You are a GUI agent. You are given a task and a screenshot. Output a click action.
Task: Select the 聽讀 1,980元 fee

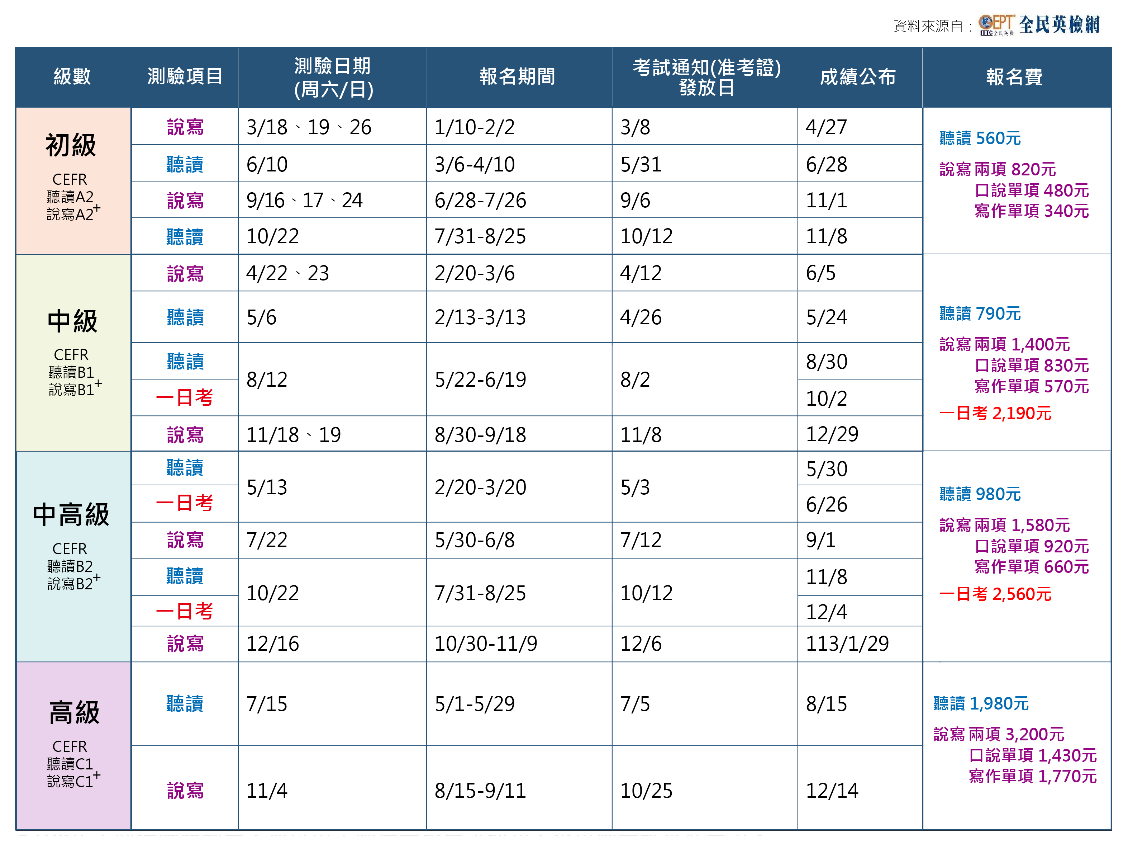tap(981, 704)
